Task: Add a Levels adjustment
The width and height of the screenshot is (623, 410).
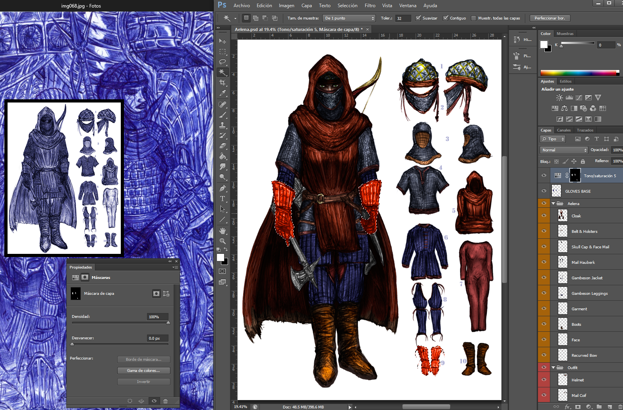Action: tap(569, 98)
